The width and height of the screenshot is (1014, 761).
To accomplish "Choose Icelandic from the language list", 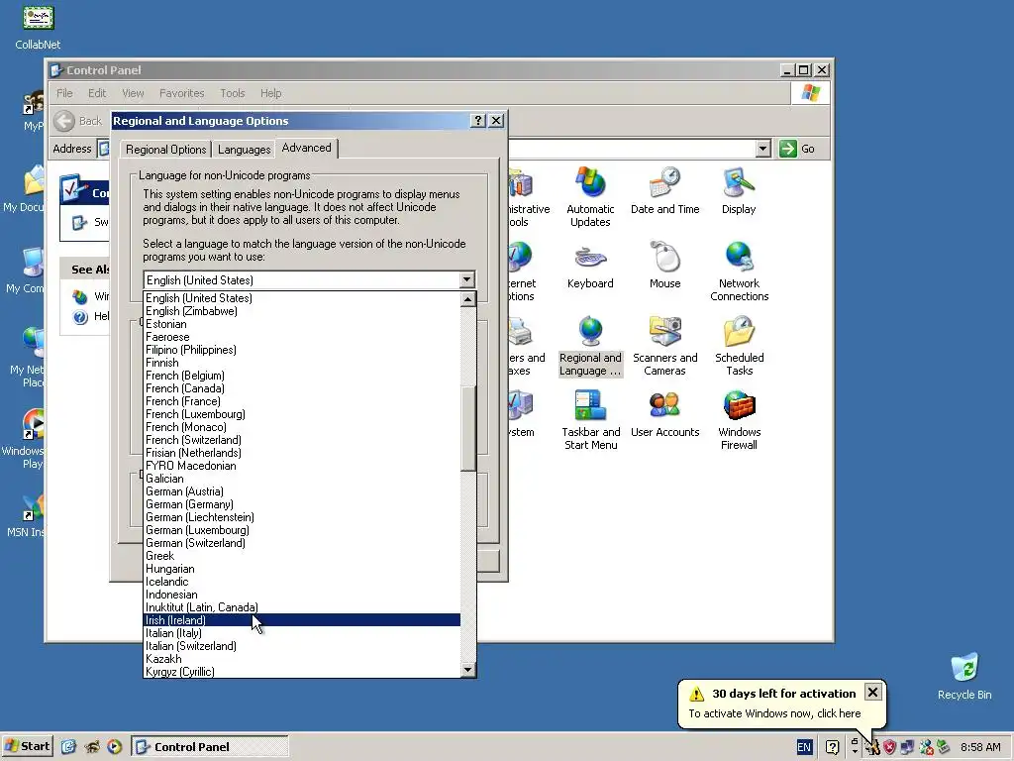I will [x=302, y=582].
